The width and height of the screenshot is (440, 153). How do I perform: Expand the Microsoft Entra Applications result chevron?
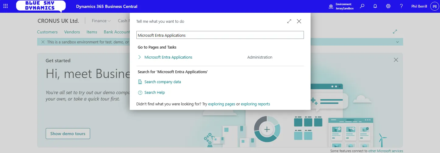point(139,57)
